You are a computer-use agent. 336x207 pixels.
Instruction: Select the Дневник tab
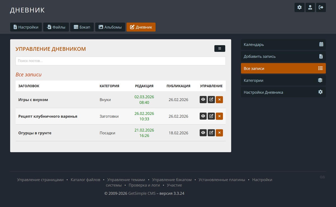click(x=141, y=27)
